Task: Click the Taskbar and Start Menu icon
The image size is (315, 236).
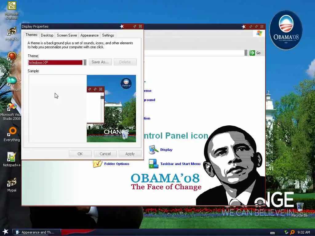Action: pos(154,164)
